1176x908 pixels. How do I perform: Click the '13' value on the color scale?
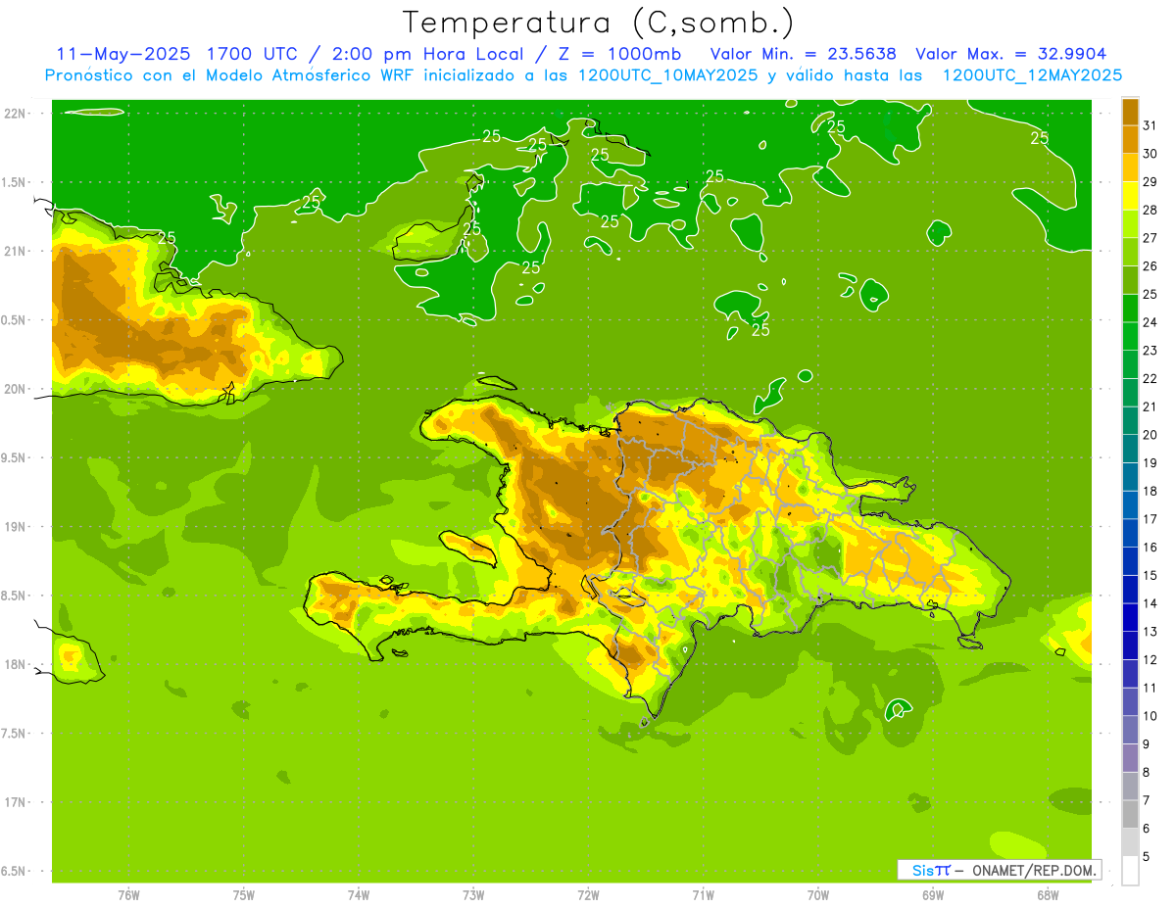point(1151,632)
